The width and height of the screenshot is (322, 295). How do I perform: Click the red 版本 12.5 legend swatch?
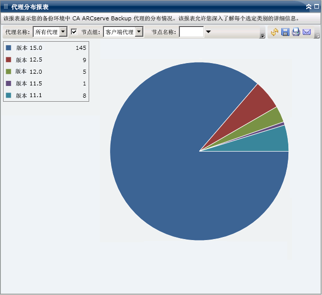(9, 60)
